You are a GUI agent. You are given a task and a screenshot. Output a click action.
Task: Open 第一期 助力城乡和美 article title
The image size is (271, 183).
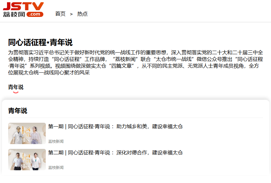click(115, 127)
